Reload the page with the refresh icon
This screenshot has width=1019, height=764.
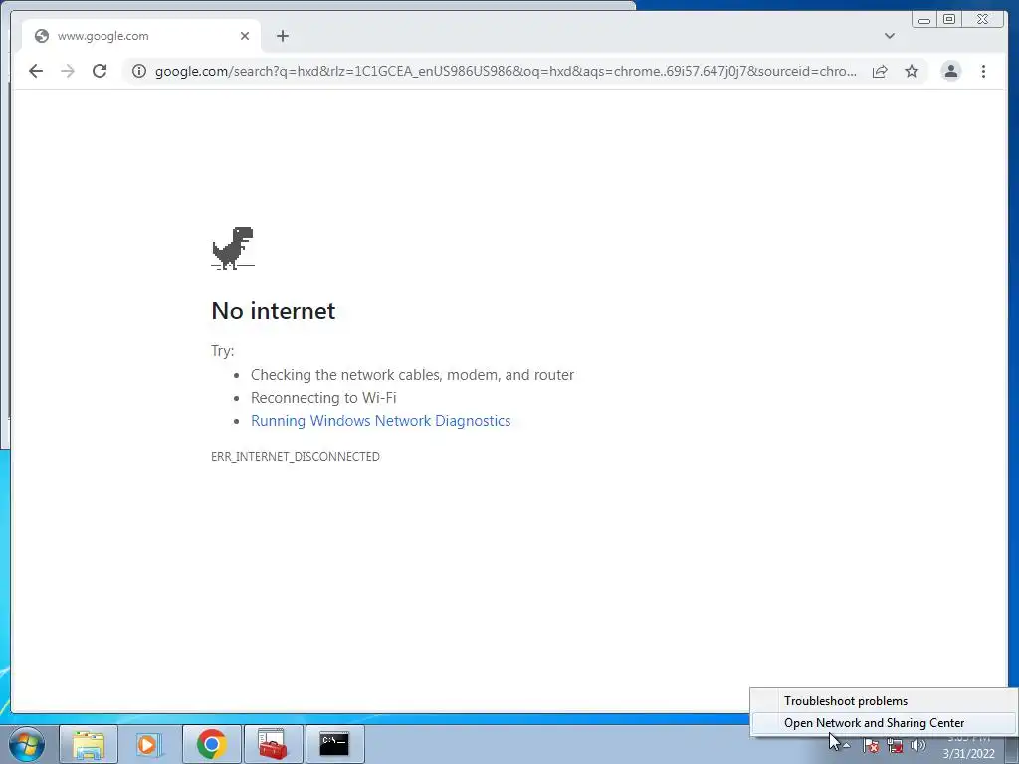pos(100,71)
